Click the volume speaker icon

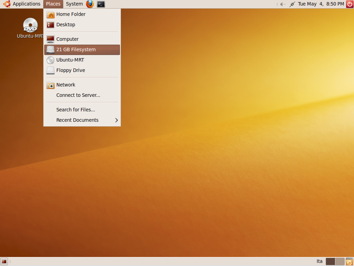pyautogui.click(x=283, y=4)
